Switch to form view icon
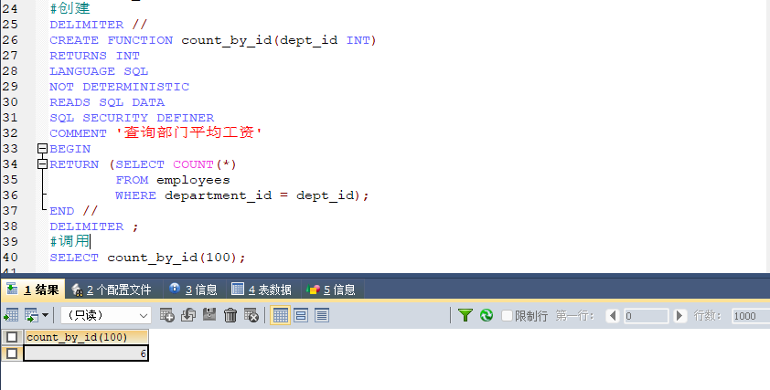 (301, 315)
